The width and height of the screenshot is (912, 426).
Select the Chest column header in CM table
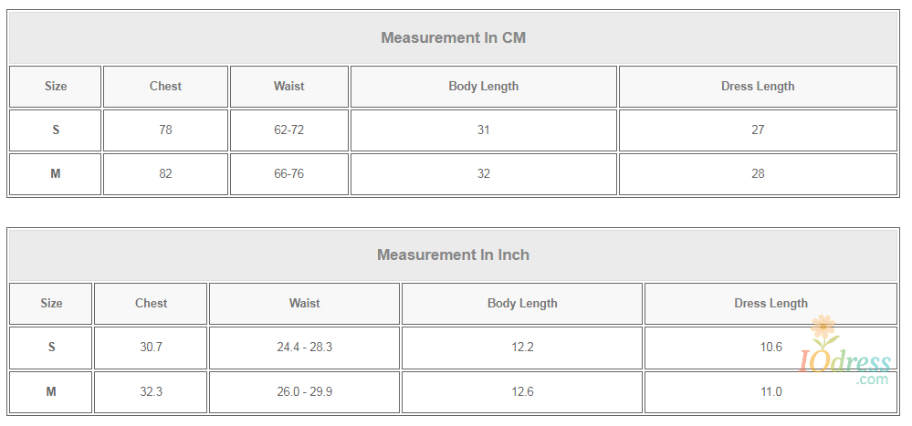(165, 87)
